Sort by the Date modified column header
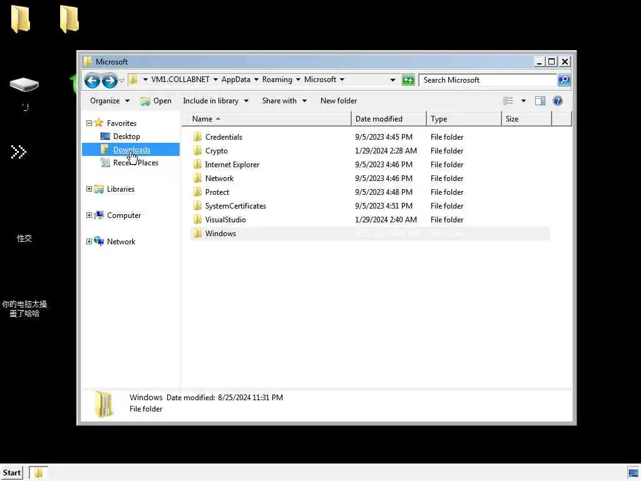The width and height of the screenshot is (641, 481). tap(389, 118)
